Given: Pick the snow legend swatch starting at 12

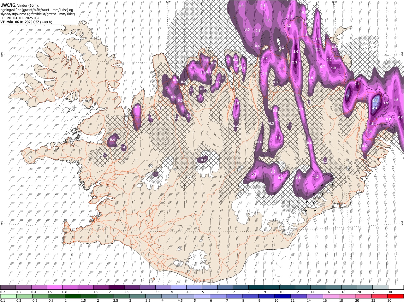Looking at the screenshot, I should [303, 287].
